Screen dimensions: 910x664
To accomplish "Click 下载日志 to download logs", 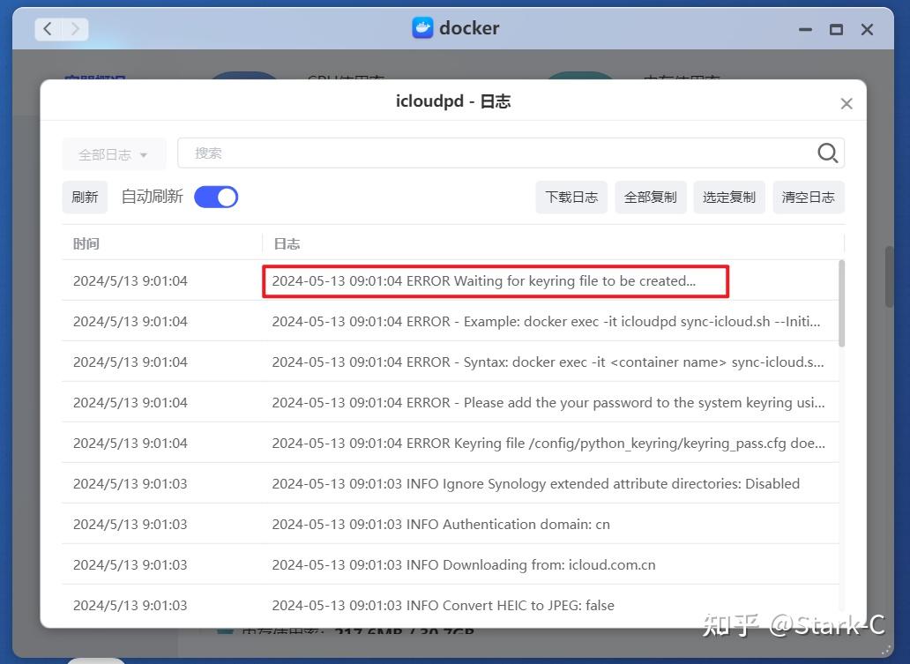I will (x=571, y=197).
